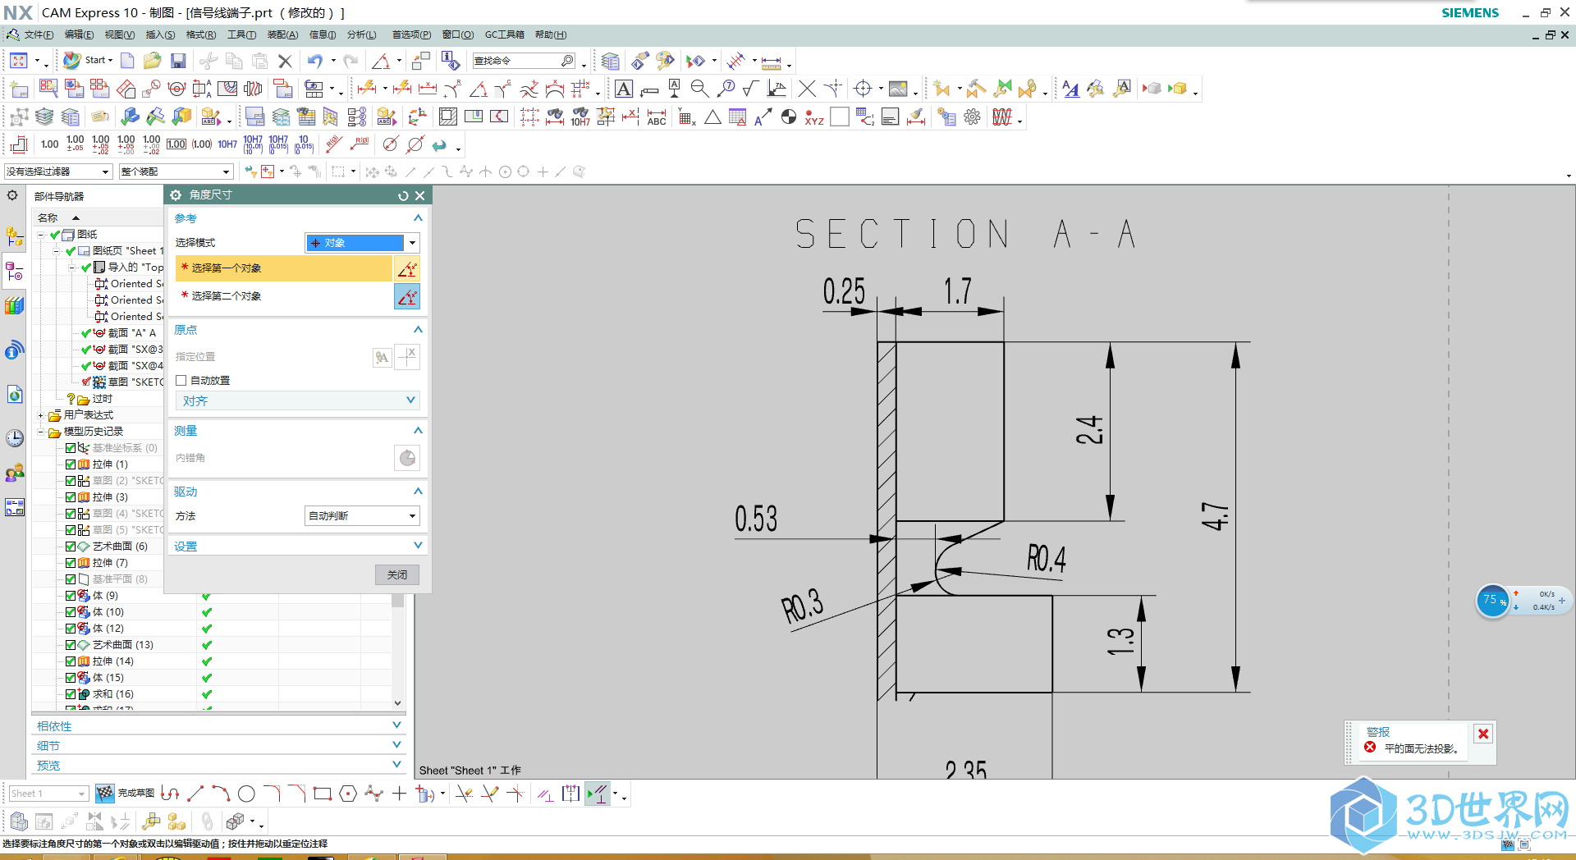Toggle checkbox for feature 求和 (16)
The image size is (1576, 860).
[71, 694]
